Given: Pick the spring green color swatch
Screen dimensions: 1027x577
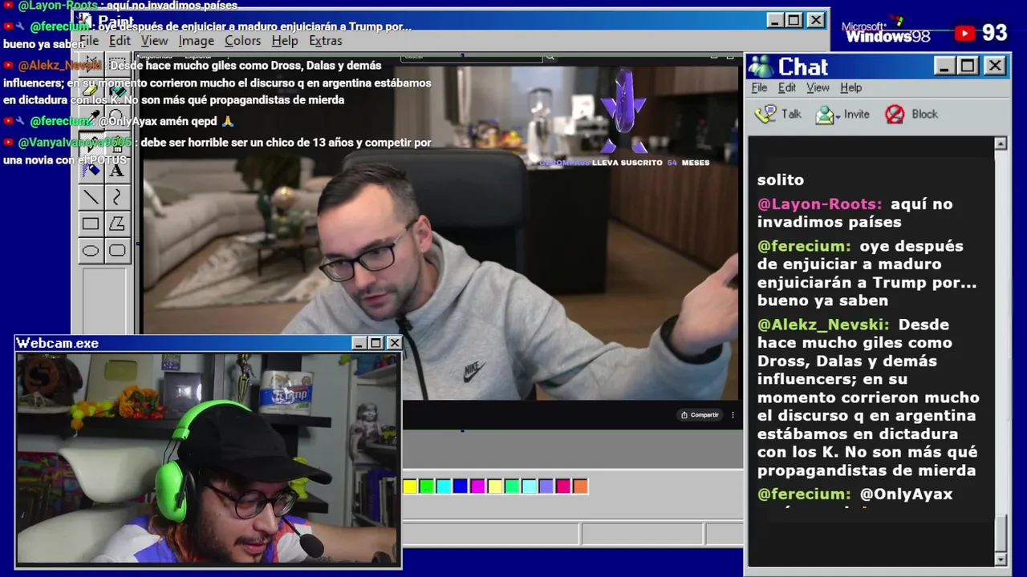Looking at the screenshot, I should tap(512, 486).
